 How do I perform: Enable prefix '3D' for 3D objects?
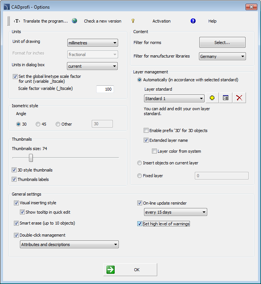(146, 131)
